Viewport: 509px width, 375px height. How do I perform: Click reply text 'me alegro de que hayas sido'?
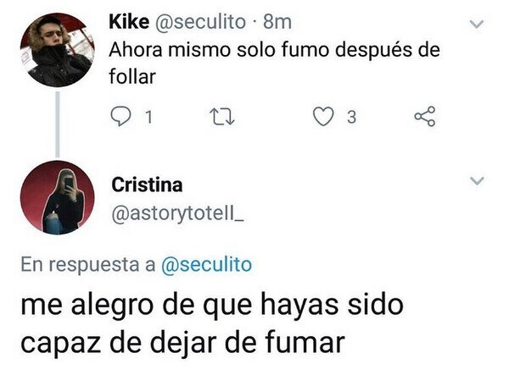tap(212, 305)
